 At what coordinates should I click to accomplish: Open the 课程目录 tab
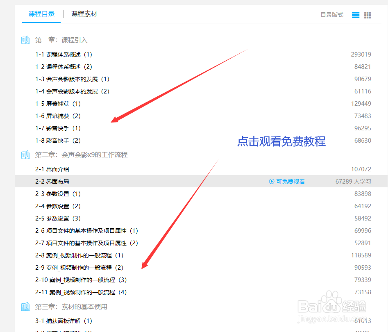tap(41, 14)
